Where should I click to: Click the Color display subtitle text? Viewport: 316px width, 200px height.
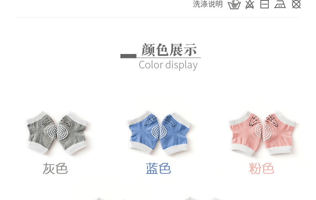168,65
